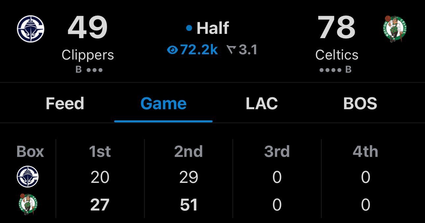Screen dimensions: 425x223
Task: Select the 4th quarter column header
Action: coord(365,152)
